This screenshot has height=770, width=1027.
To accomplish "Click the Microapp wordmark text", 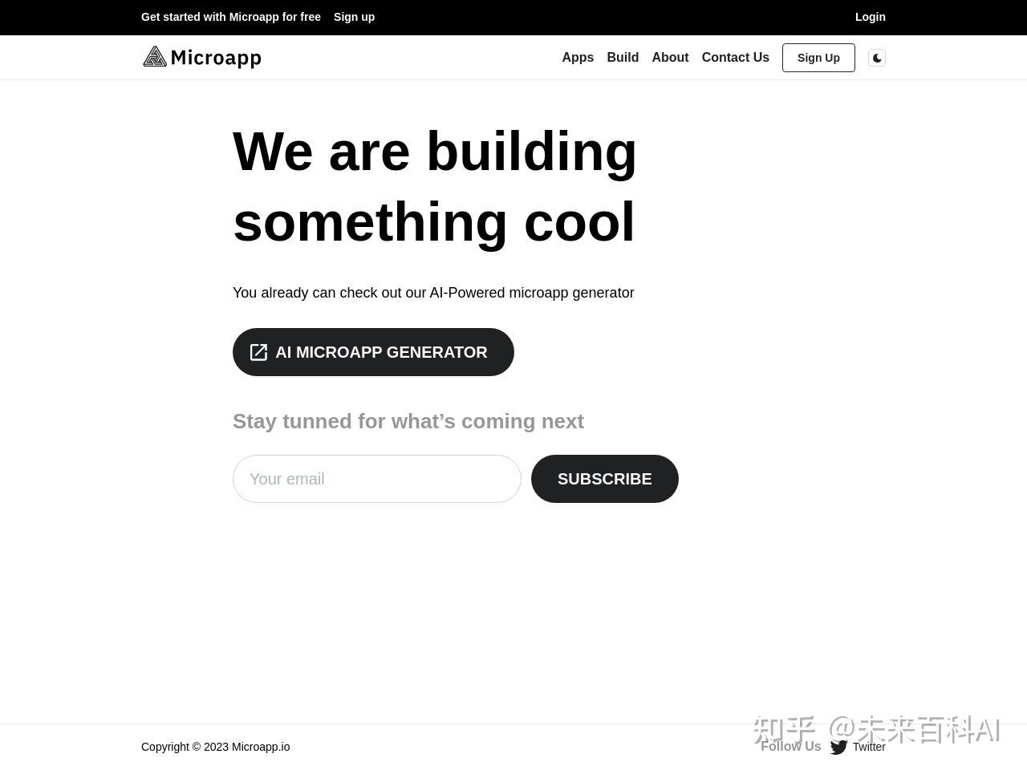I will coord(216,58).
